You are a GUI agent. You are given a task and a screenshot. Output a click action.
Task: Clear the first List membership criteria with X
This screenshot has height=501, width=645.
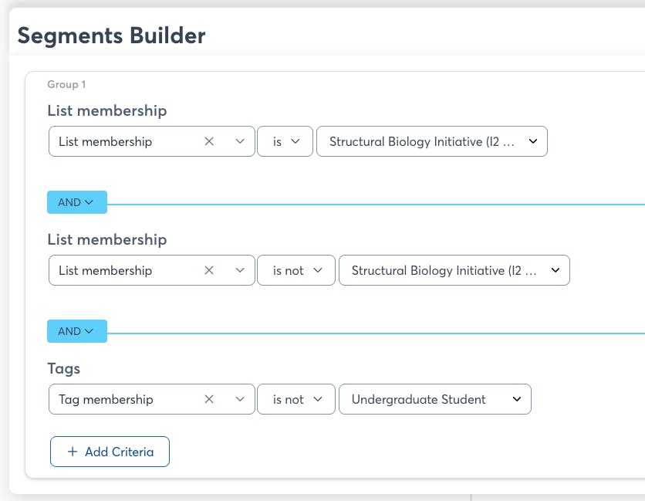click(209, 142)
